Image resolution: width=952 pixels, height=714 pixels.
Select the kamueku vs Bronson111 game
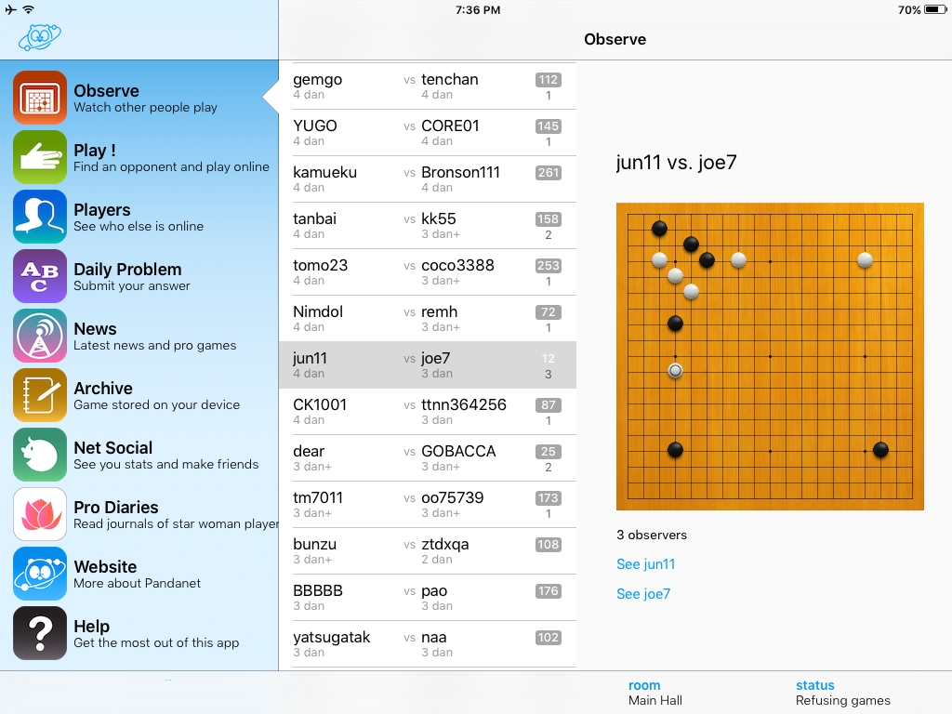428,179
